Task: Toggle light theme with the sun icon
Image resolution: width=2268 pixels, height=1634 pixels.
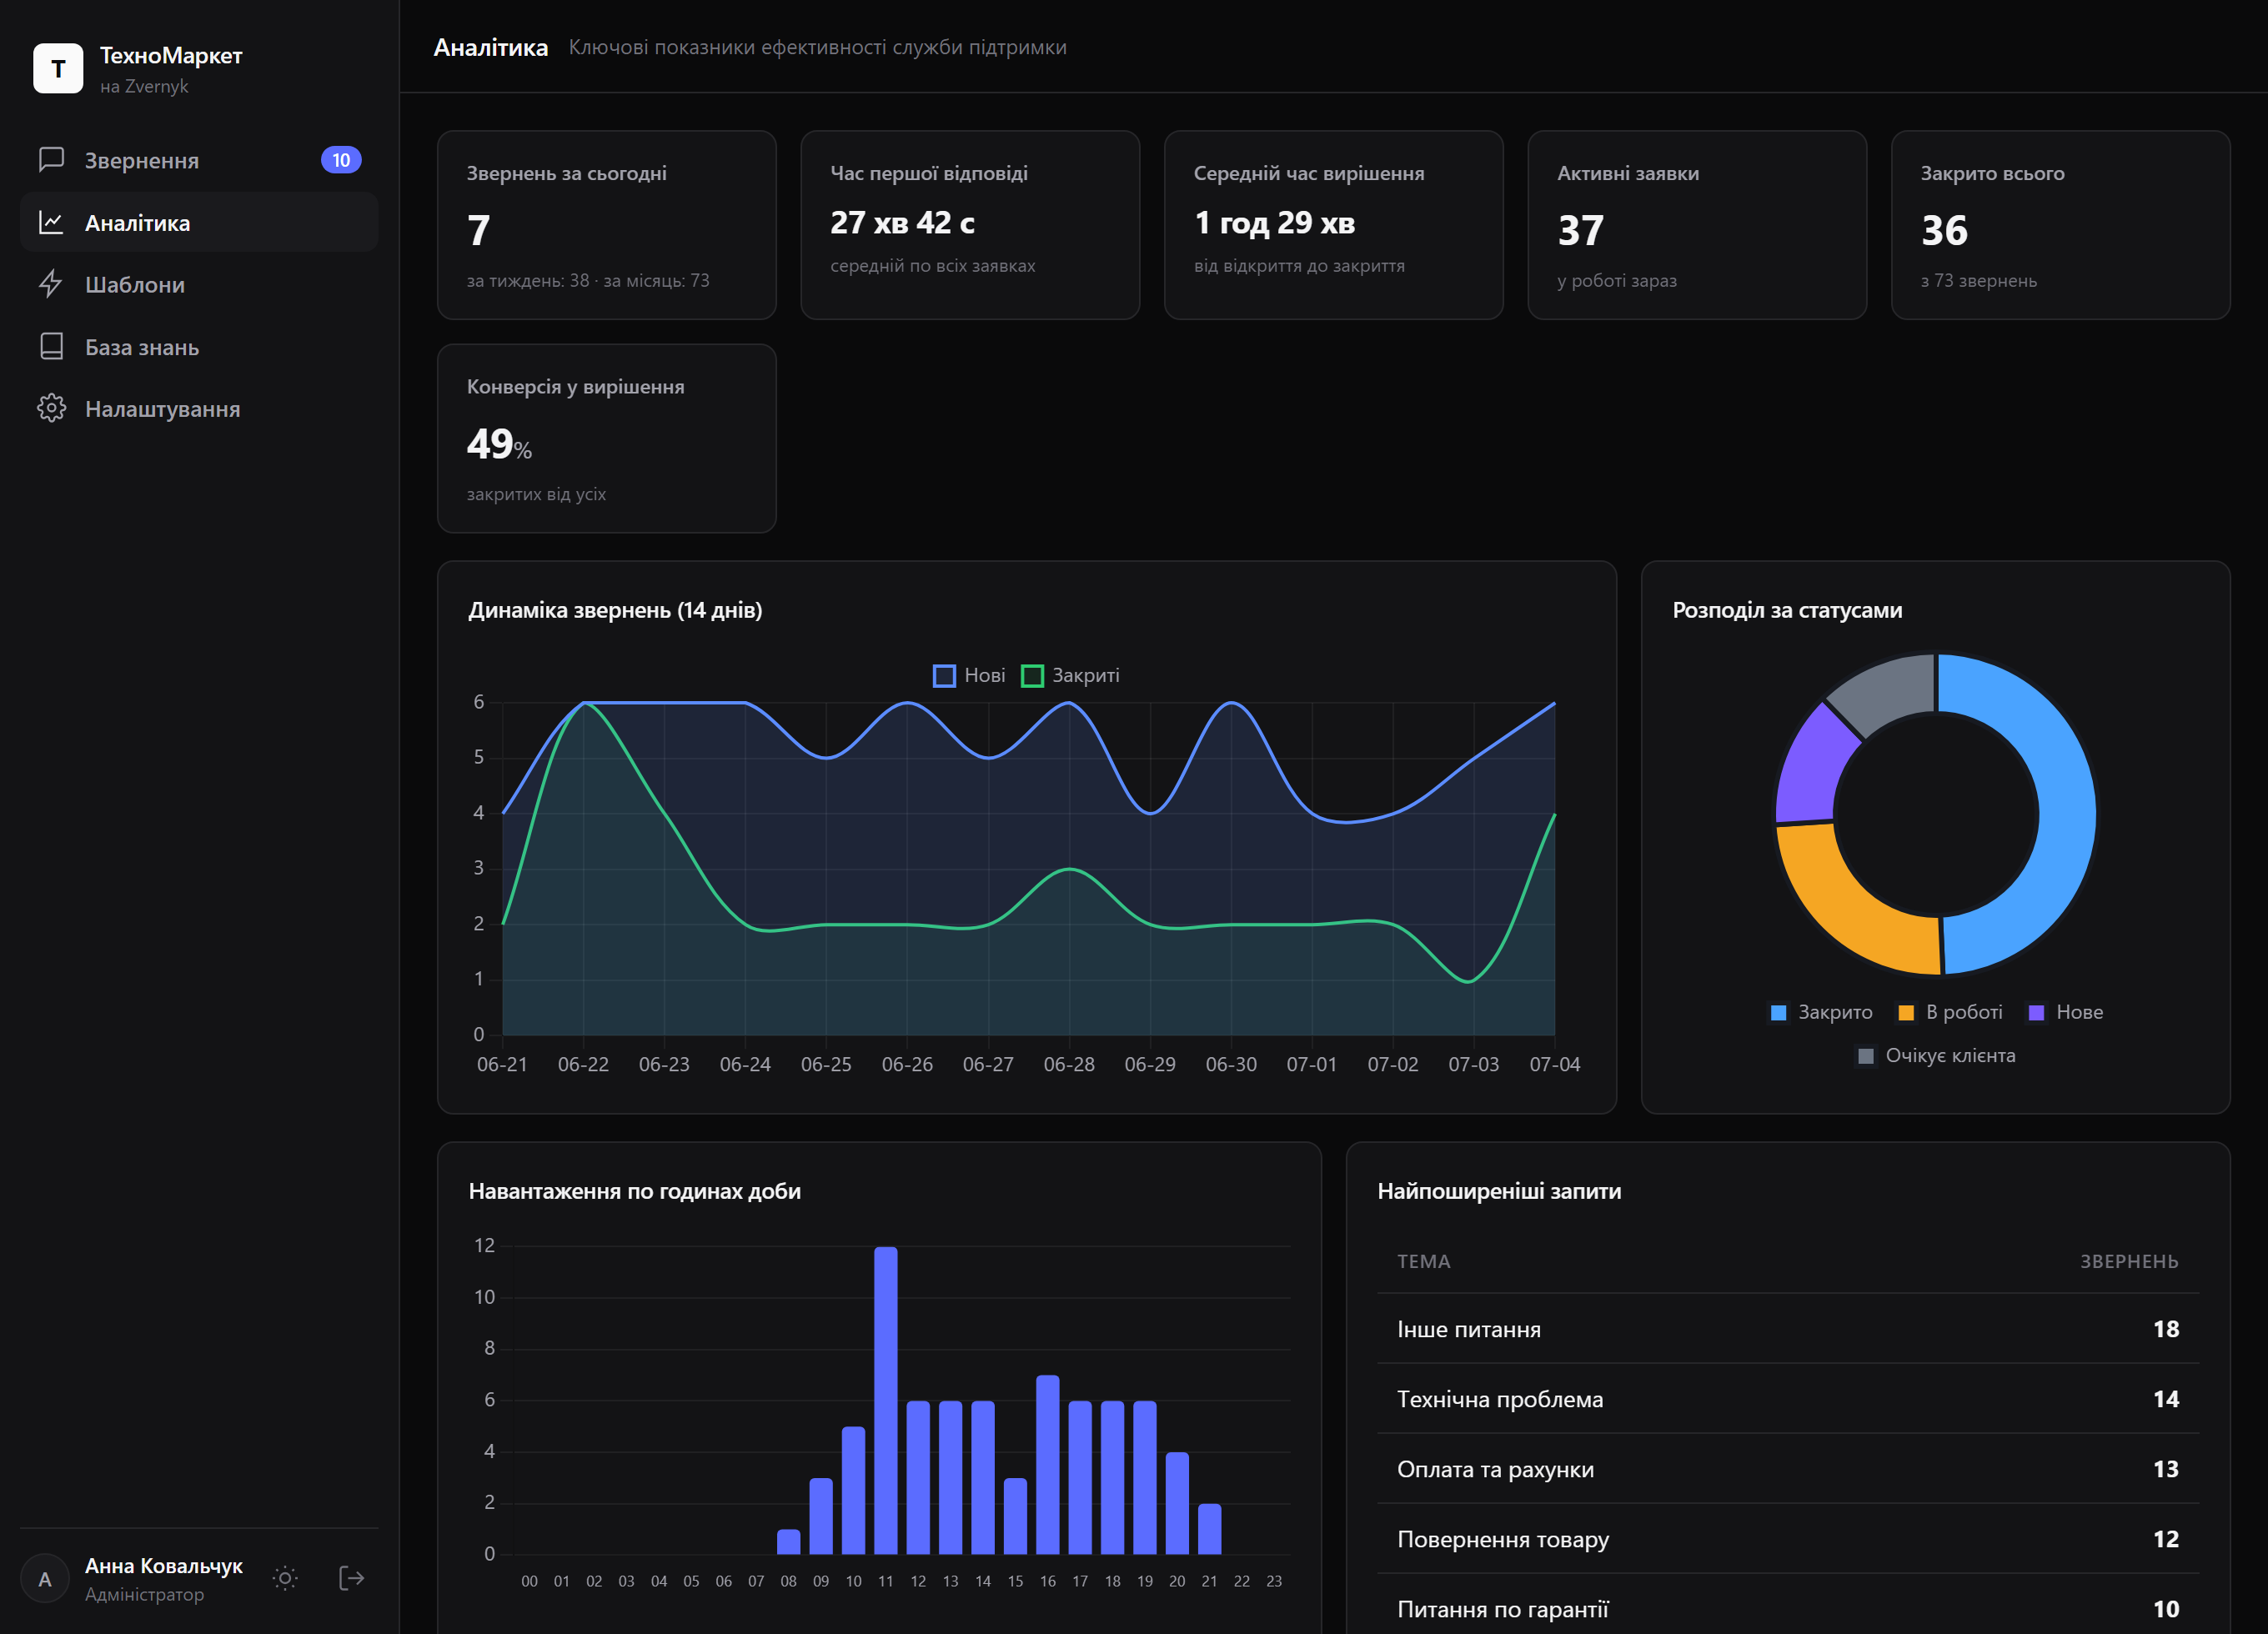Action: tap(285, 1578)
